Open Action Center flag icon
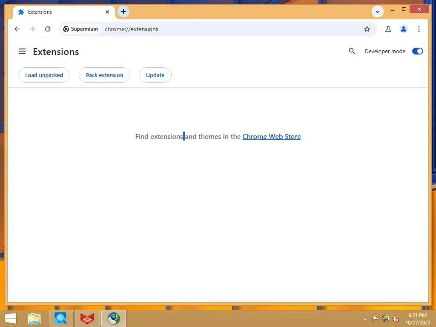436x327 pixels. click(x=375, y=319)
